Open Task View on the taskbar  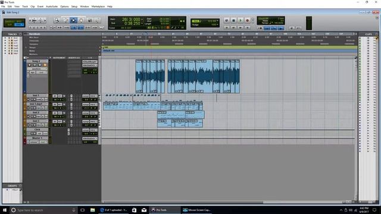click(x=83, y=210)
